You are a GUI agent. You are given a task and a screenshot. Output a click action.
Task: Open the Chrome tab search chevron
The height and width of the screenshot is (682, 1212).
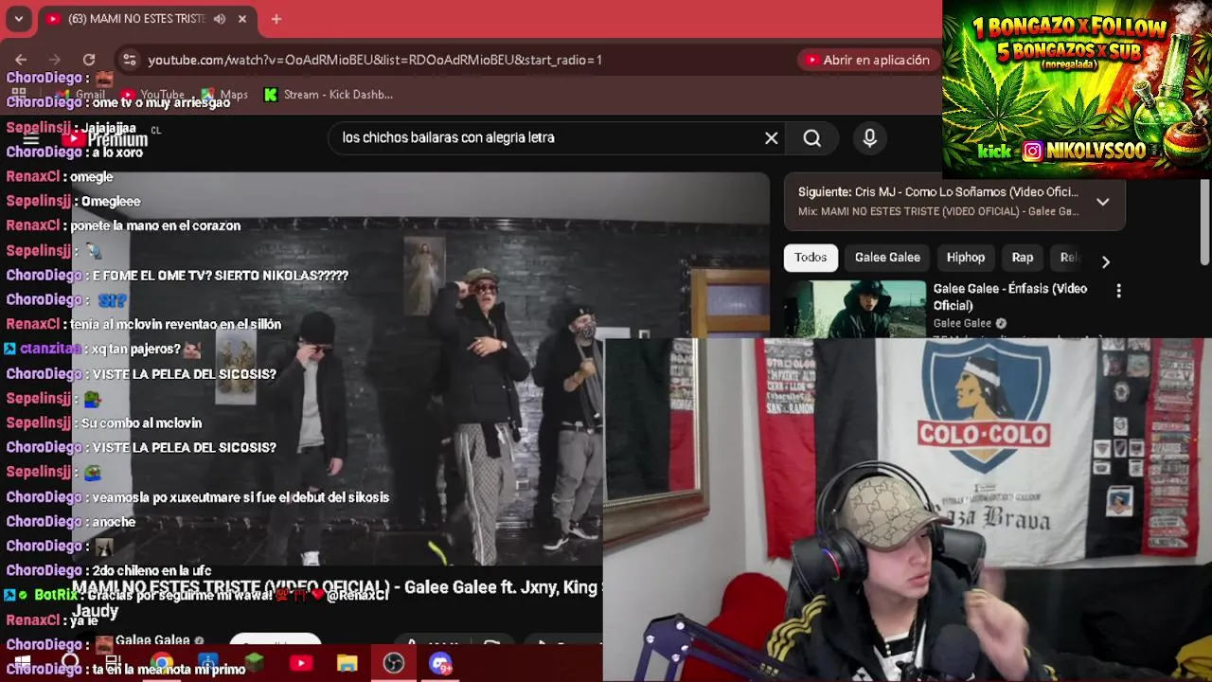[18, 19]
